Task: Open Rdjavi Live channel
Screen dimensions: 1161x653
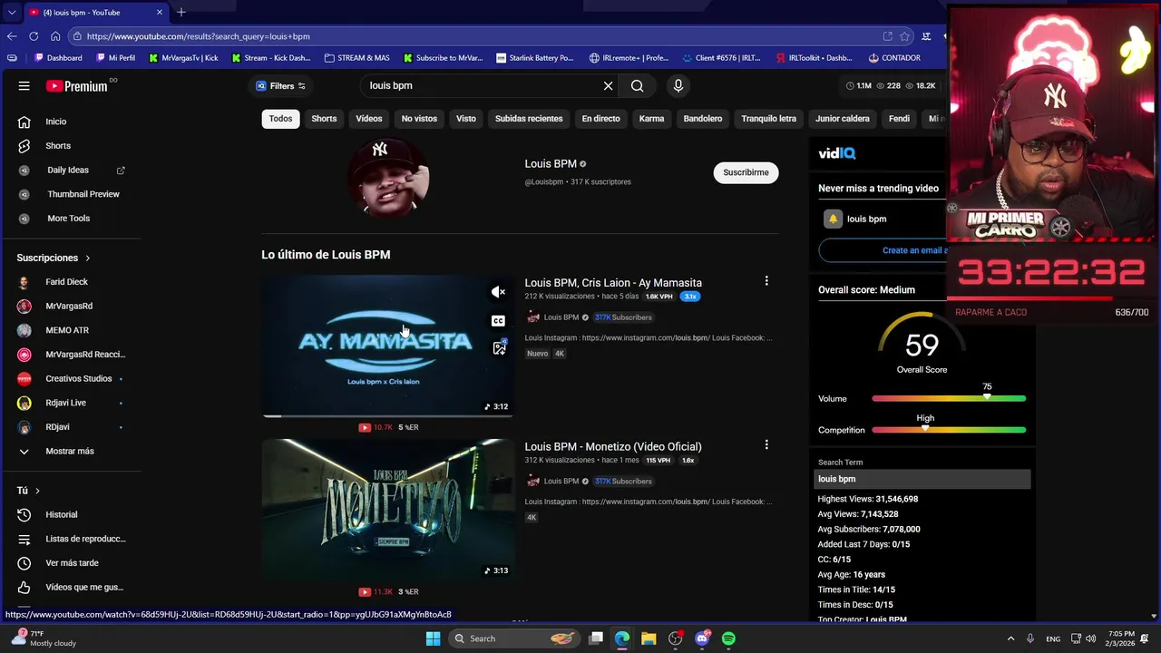Action: pos(65,403)
